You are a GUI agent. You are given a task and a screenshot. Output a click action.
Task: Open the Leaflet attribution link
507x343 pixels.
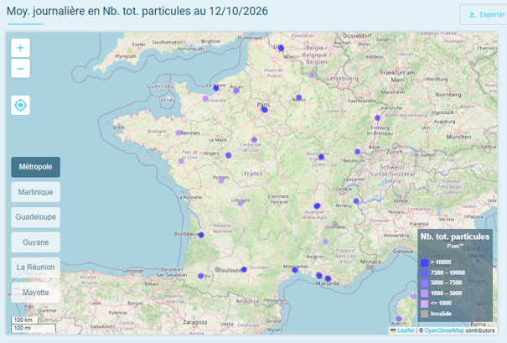[x=406, y=330]
